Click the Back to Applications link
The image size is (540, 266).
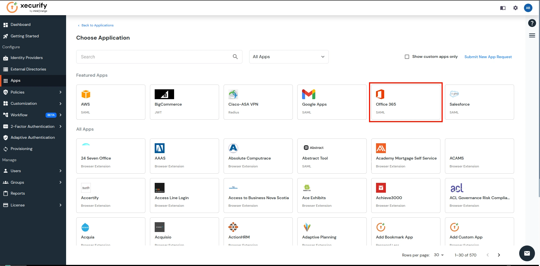coord(97,25)
